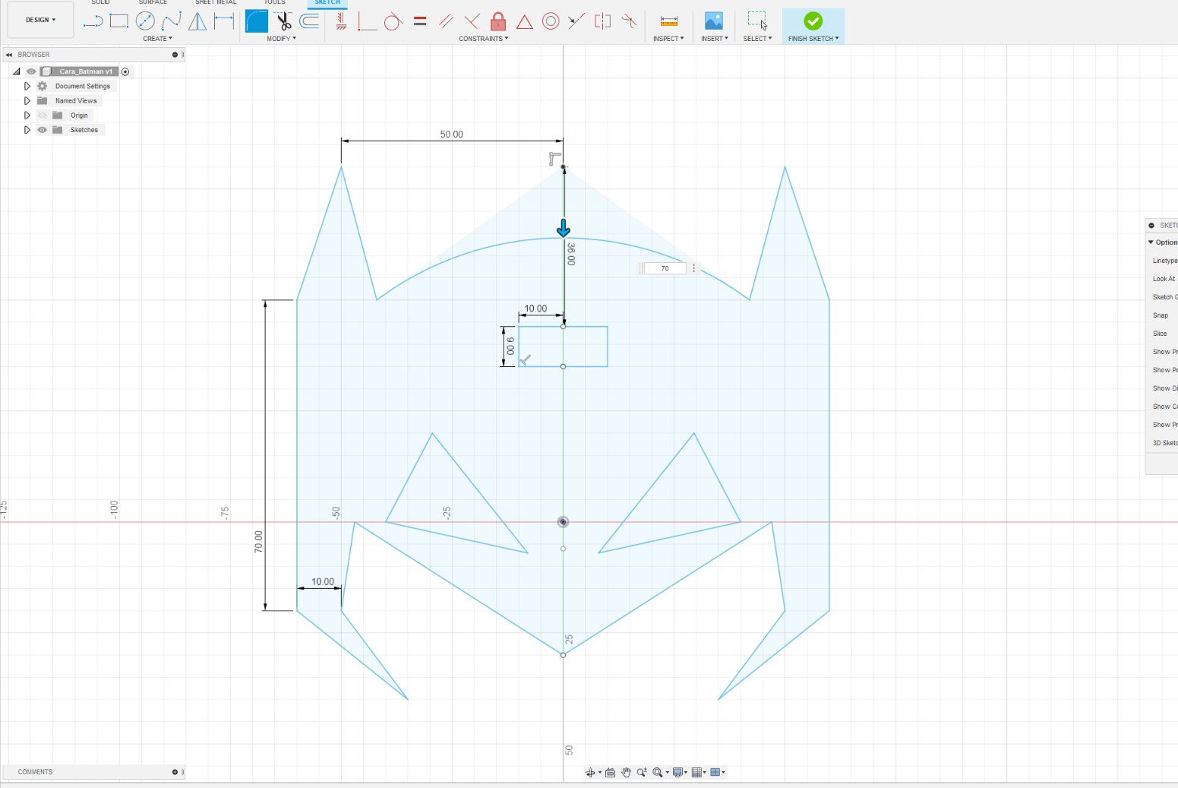
Task: Select the Offset tool
Action: (310, 21)
